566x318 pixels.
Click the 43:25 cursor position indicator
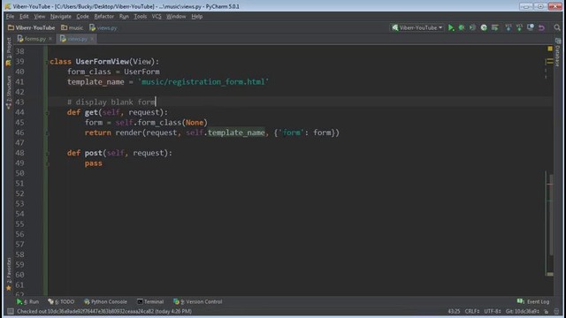click(454, 311)
